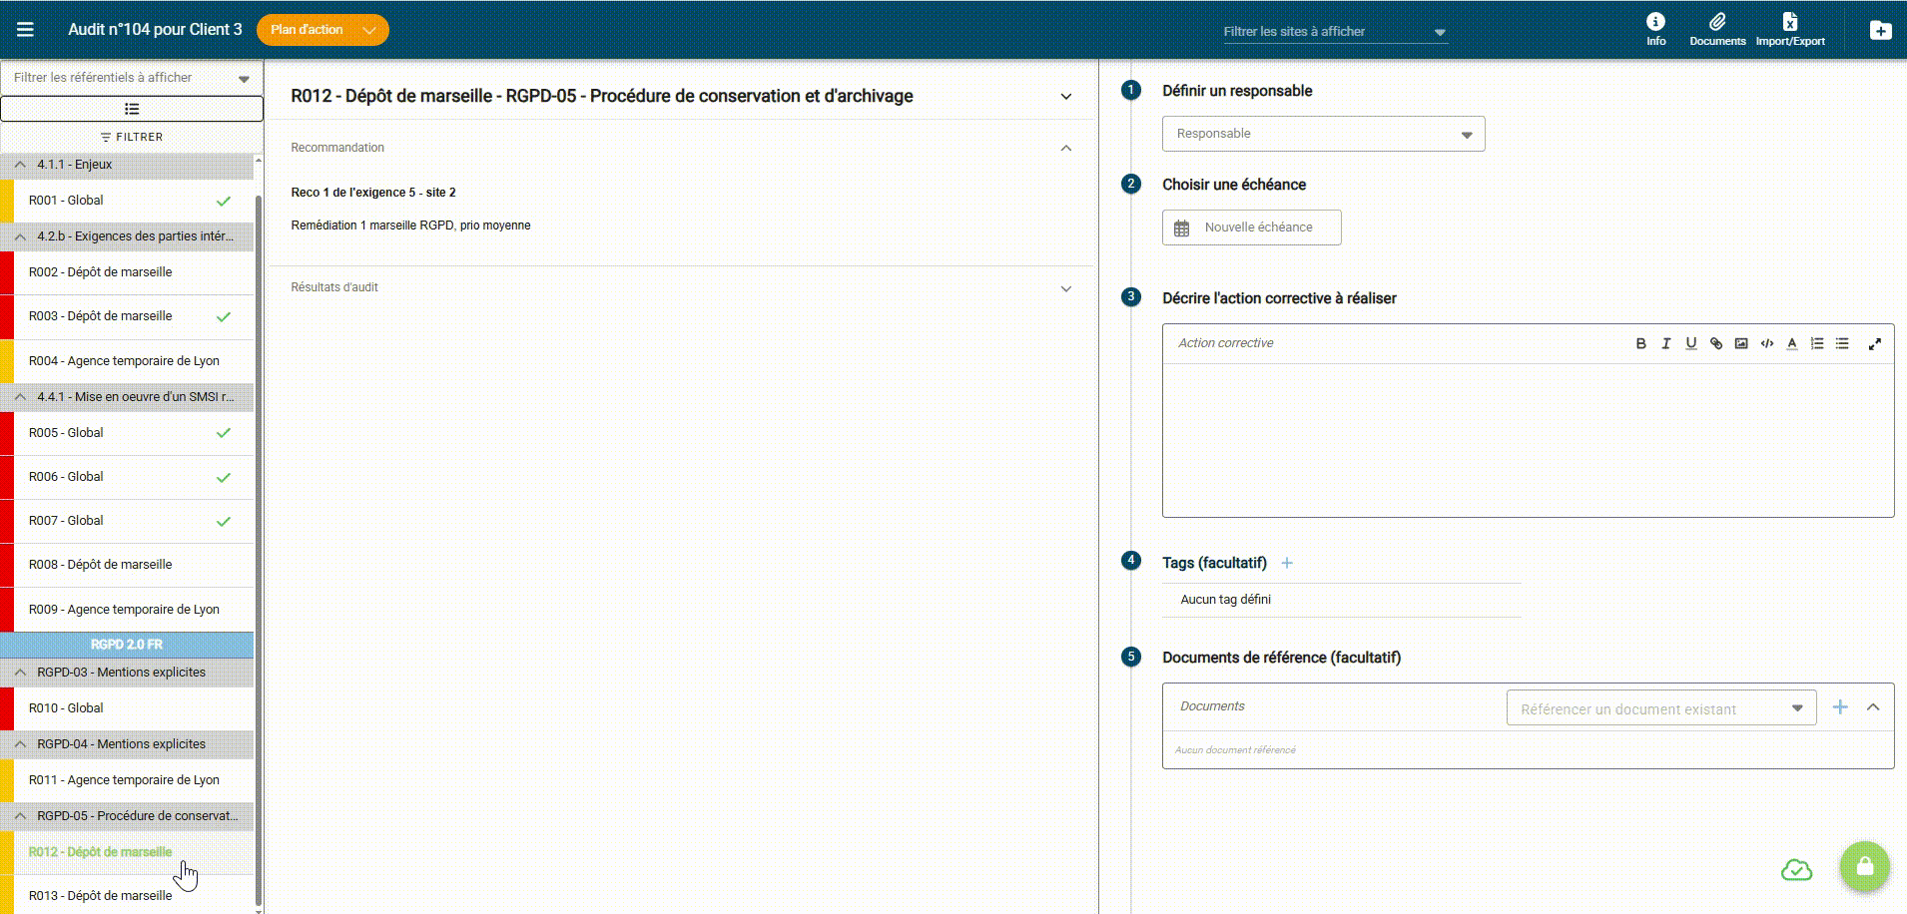Insert a link in corrective action editor
The height and width of the screenshot is (914, 1907).
point(1716,343)
